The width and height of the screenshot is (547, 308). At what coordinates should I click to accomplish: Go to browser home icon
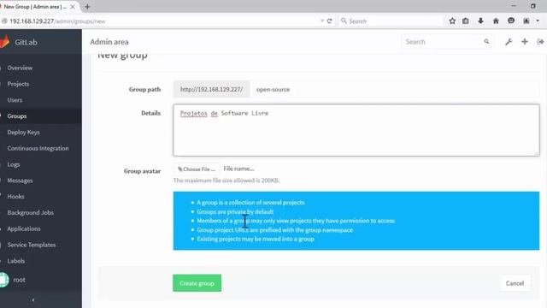point(496,21)
